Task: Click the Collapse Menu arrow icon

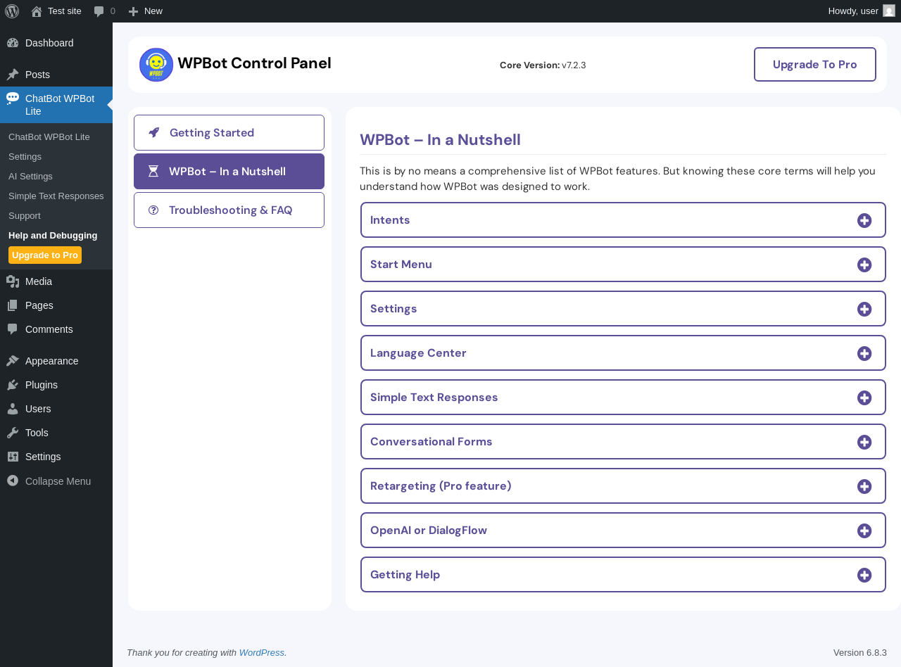Action: pyautogui.click(x=12, y=481)
